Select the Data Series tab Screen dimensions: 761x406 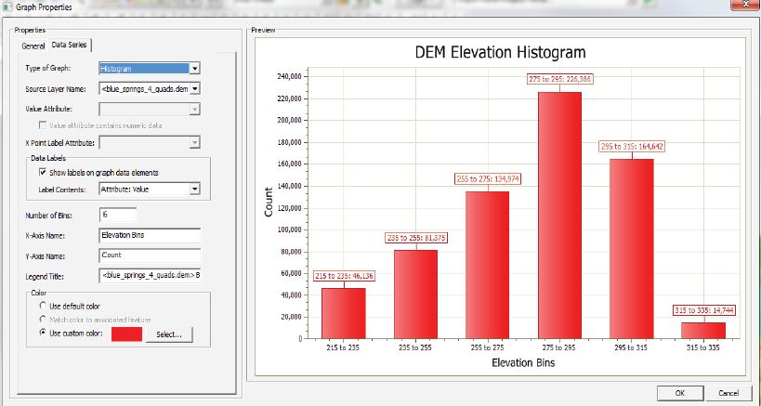pos(71,46)
